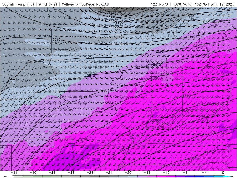Image resolution: width=237 pixels, height=178 pixels.
Task: Select the -24 color bar tick label
Action: tap(109, 173)
